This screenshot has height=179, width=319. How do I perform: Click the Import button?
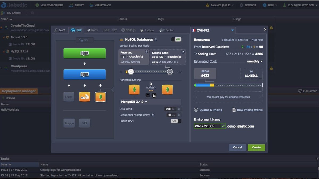point(77,5)
